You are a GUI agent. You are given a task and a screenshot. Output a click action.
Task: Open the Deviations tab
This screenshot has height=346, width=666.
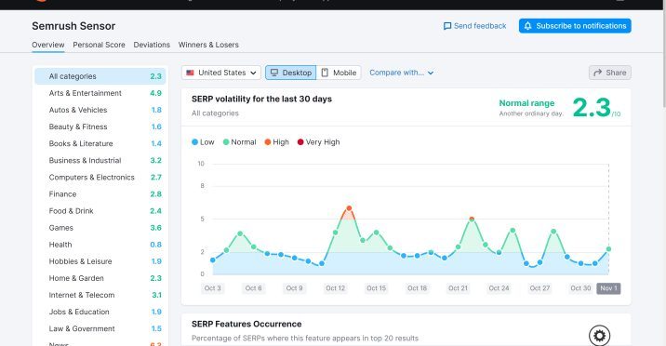(x=152, y=45)
